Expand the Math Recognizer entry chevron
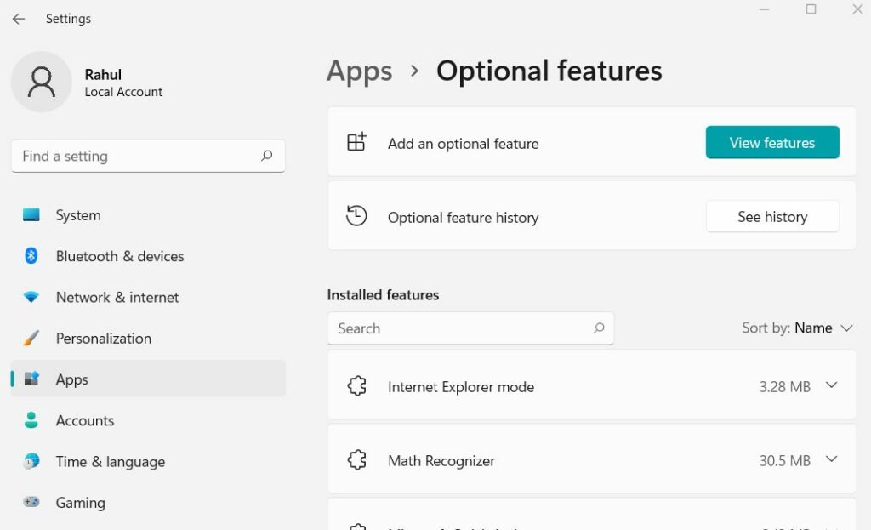Screen dimensions: 871x530 coord(831,460)
